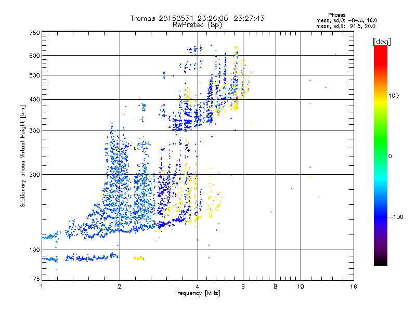
Task: Click the '[deg]' colorbar unit label
Action: point(382,42)
